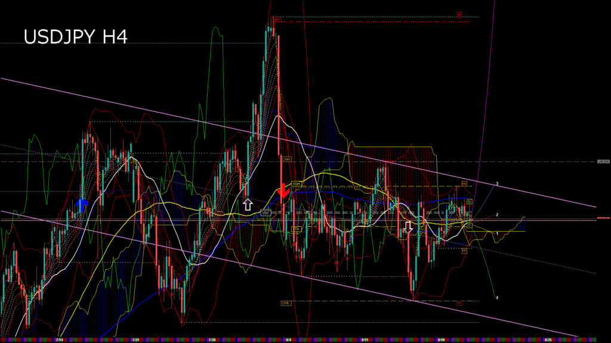Select the white outlined down arrow marker
This screenshot has width=611, height=343.
pos(409,227)
